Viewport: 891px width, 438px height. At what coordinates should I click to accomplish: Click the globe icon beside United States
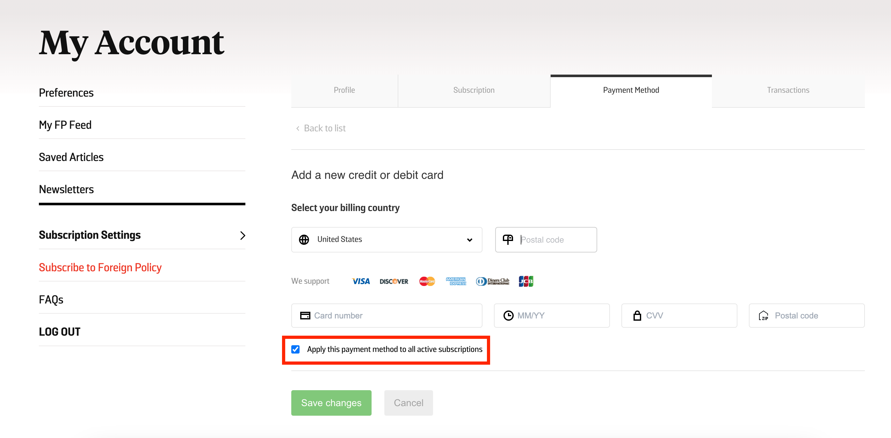[304, 239]
